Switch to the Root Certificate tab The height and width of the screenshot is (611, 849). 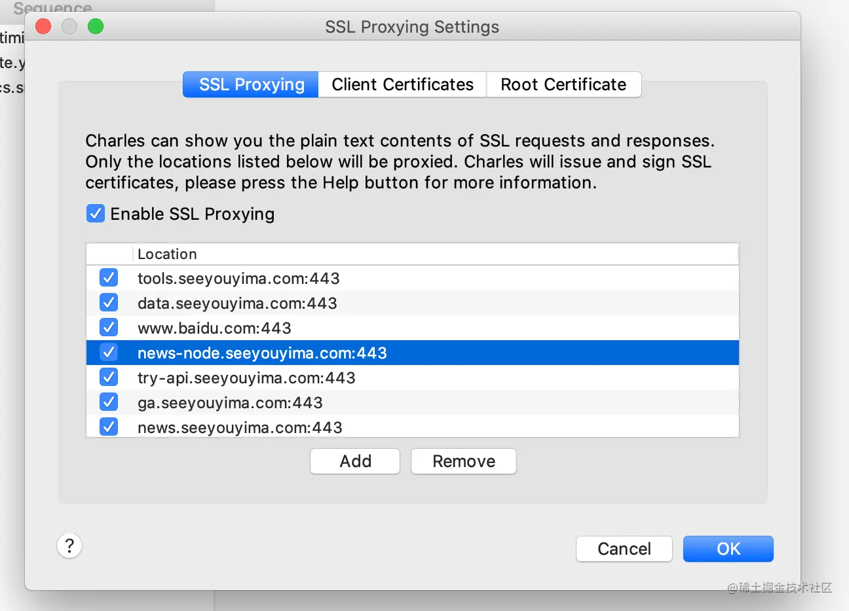click(563, 84)
